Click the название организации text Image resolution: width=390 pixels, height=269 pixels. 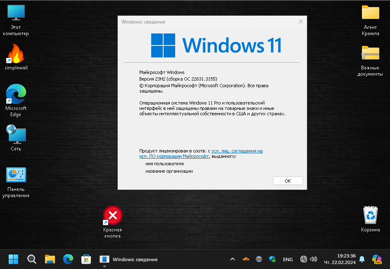pyautogui.click(x=169, y=171)
